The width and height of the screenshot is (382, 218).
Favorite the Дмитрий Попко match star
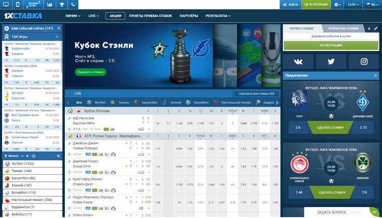coord(69,172)
